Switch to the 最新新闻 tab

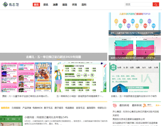137,105
